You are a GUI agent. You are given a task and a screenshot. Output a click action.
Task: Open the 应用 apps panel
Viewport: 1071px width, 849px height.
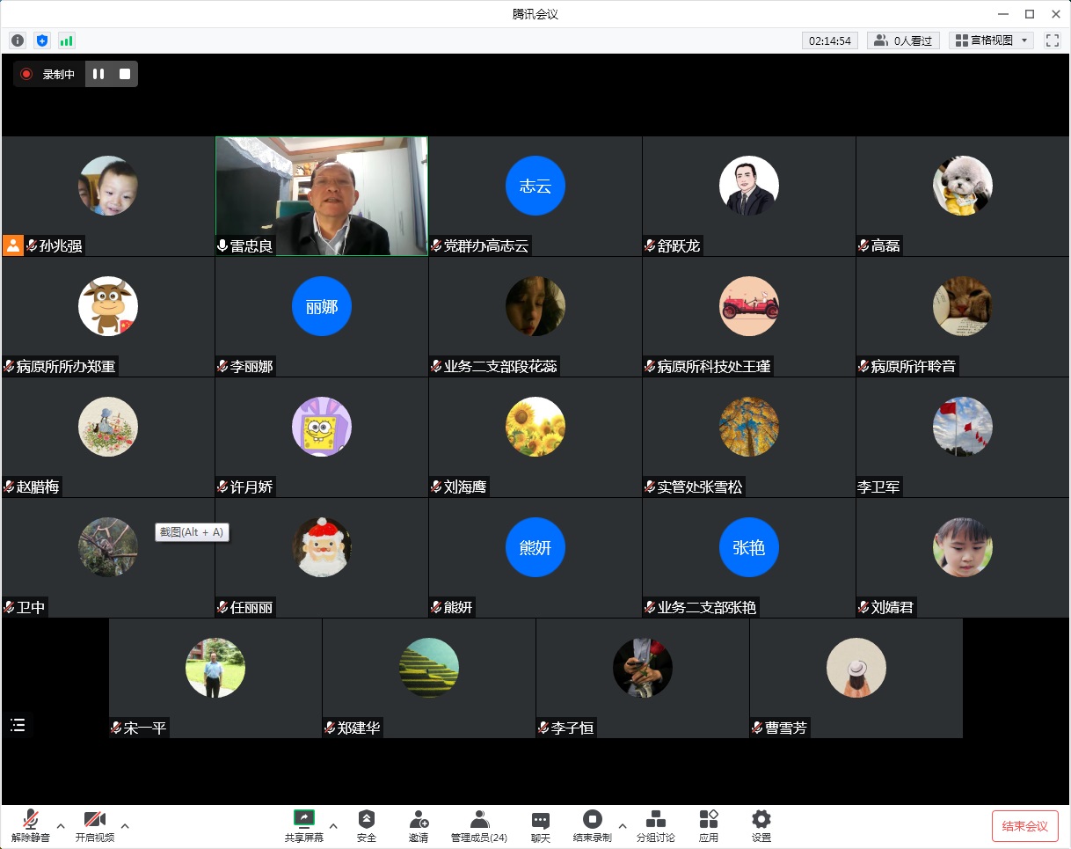click(709, 825)
